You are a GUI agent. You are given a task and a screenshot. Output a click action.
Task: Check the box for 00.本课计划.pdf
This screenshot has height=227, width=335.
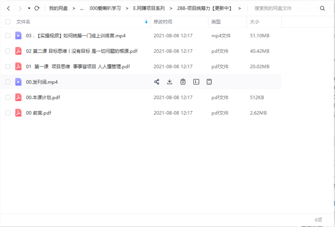tap(8, 97)
